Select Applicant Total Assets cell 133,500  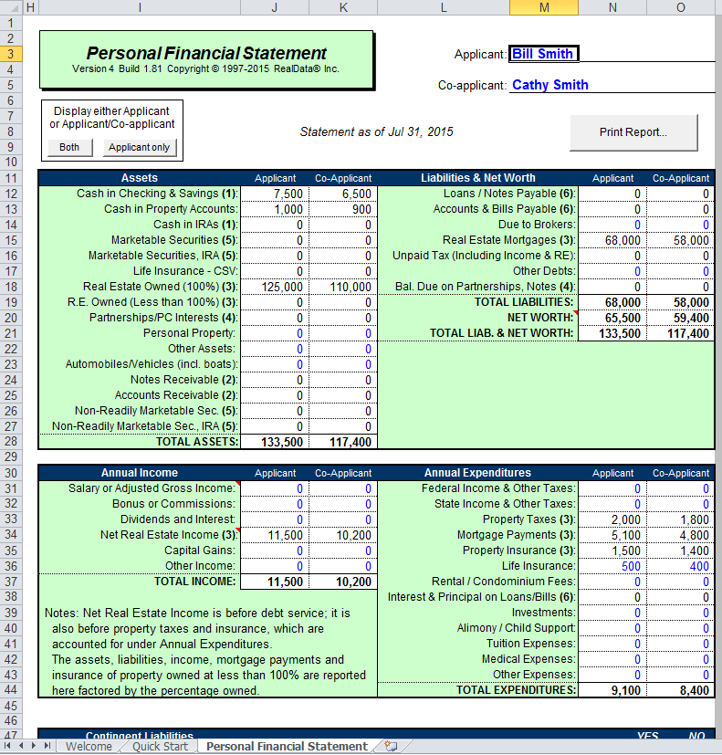coord(275,442)
